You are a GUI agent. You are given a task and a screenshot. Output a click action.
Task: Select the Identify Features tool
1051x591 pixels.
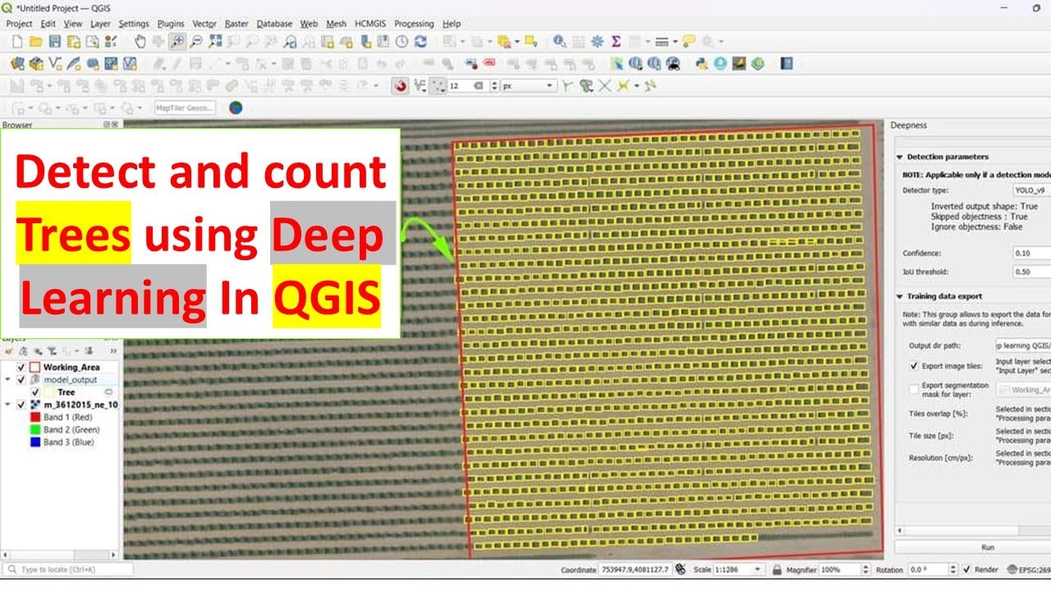(x=560, y=41)
